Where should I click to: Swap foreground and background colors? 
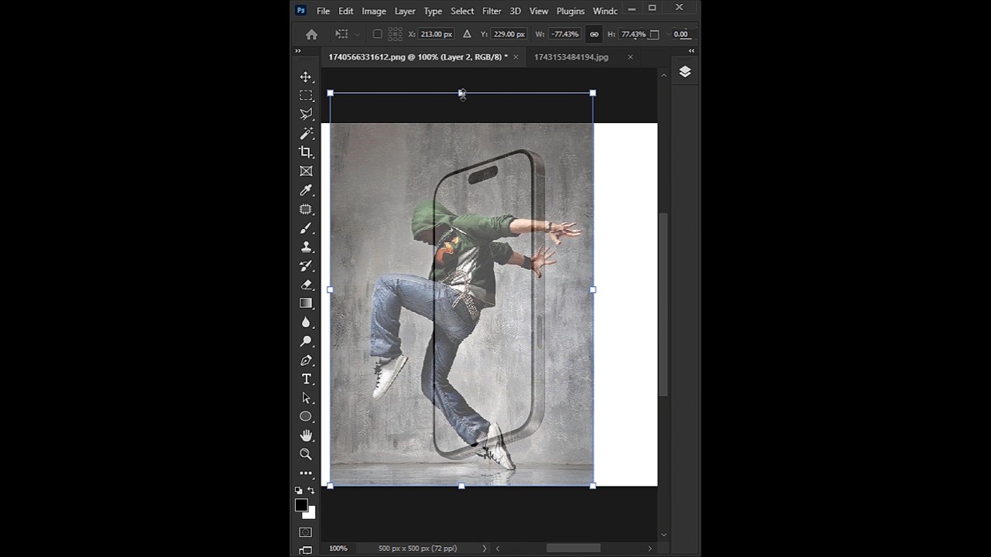tap(310, 490)
